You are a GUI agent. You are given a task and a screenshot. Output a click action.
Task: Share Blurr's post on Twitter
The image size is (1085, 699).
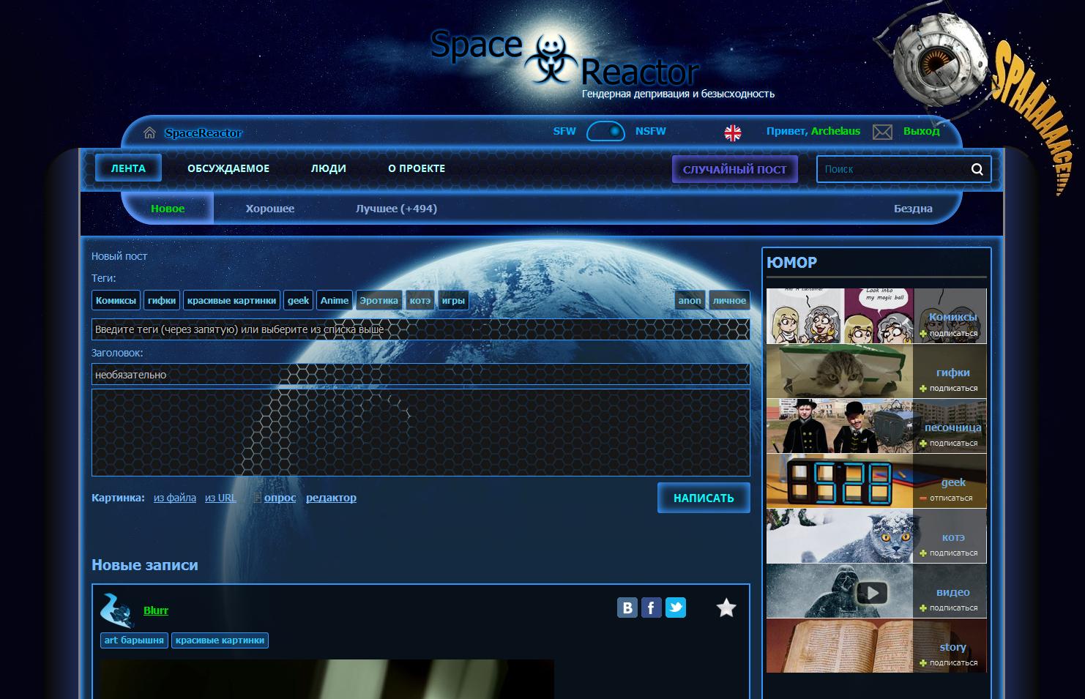coord(676,608)
